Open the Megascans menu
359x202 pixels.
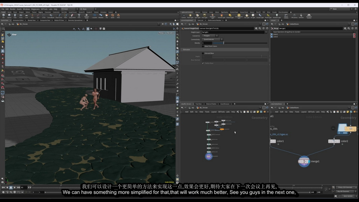[35, 9]
